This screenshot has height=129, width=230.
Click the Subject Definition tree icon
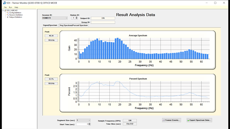click(x=8, y=17)
